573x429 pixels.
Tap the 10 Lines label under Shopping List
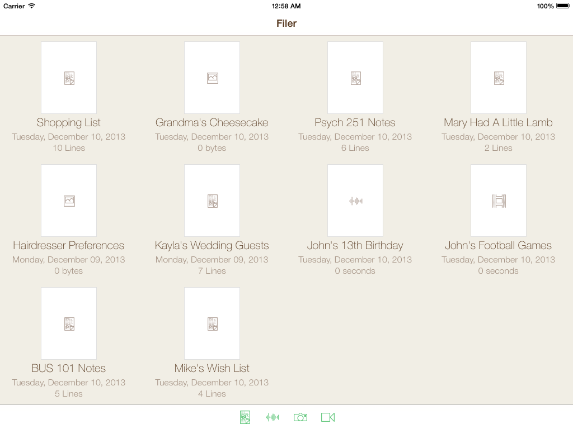tap(69, 148)
